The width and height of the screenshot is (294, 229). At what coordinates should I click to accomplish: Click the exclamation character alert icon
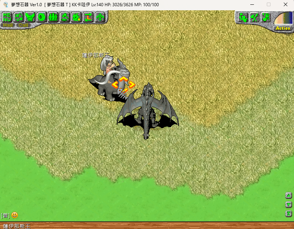266,17
